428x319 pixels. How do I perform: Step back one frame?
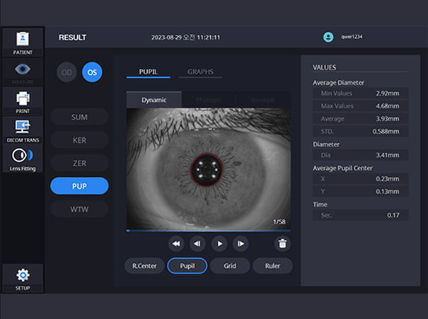point(197,243)
